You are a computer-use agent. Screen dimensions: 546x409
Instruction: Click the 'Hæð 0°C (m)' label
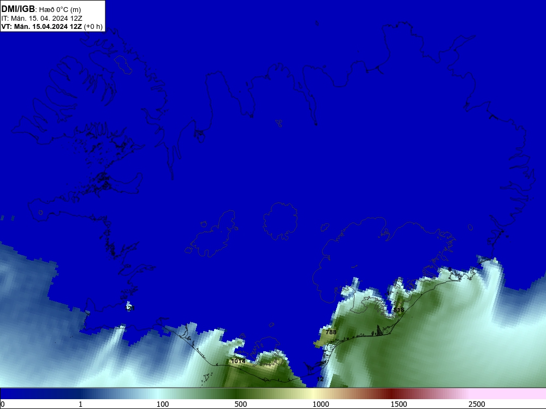point(60,10)
